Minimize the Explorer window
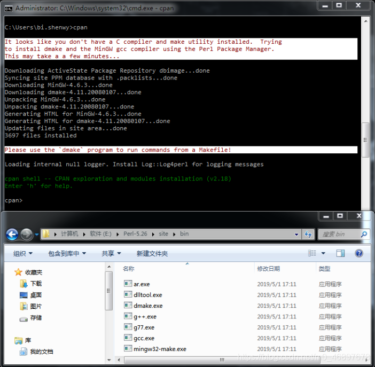The height and width of the screenshot is (367, 375). (x=326, y=216)
